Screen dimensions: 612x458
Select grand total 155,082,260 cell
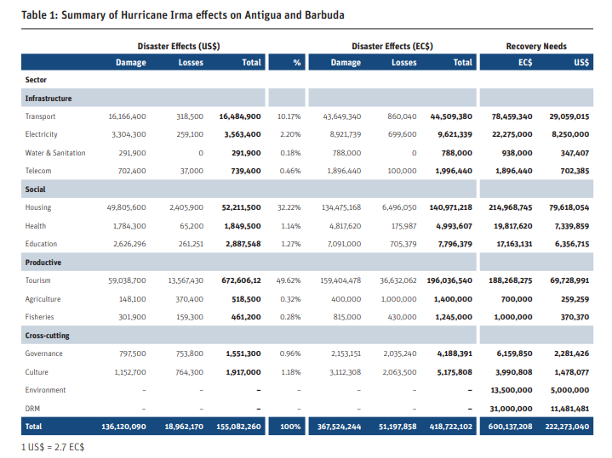pyautogui.click(x=238, y=427)
